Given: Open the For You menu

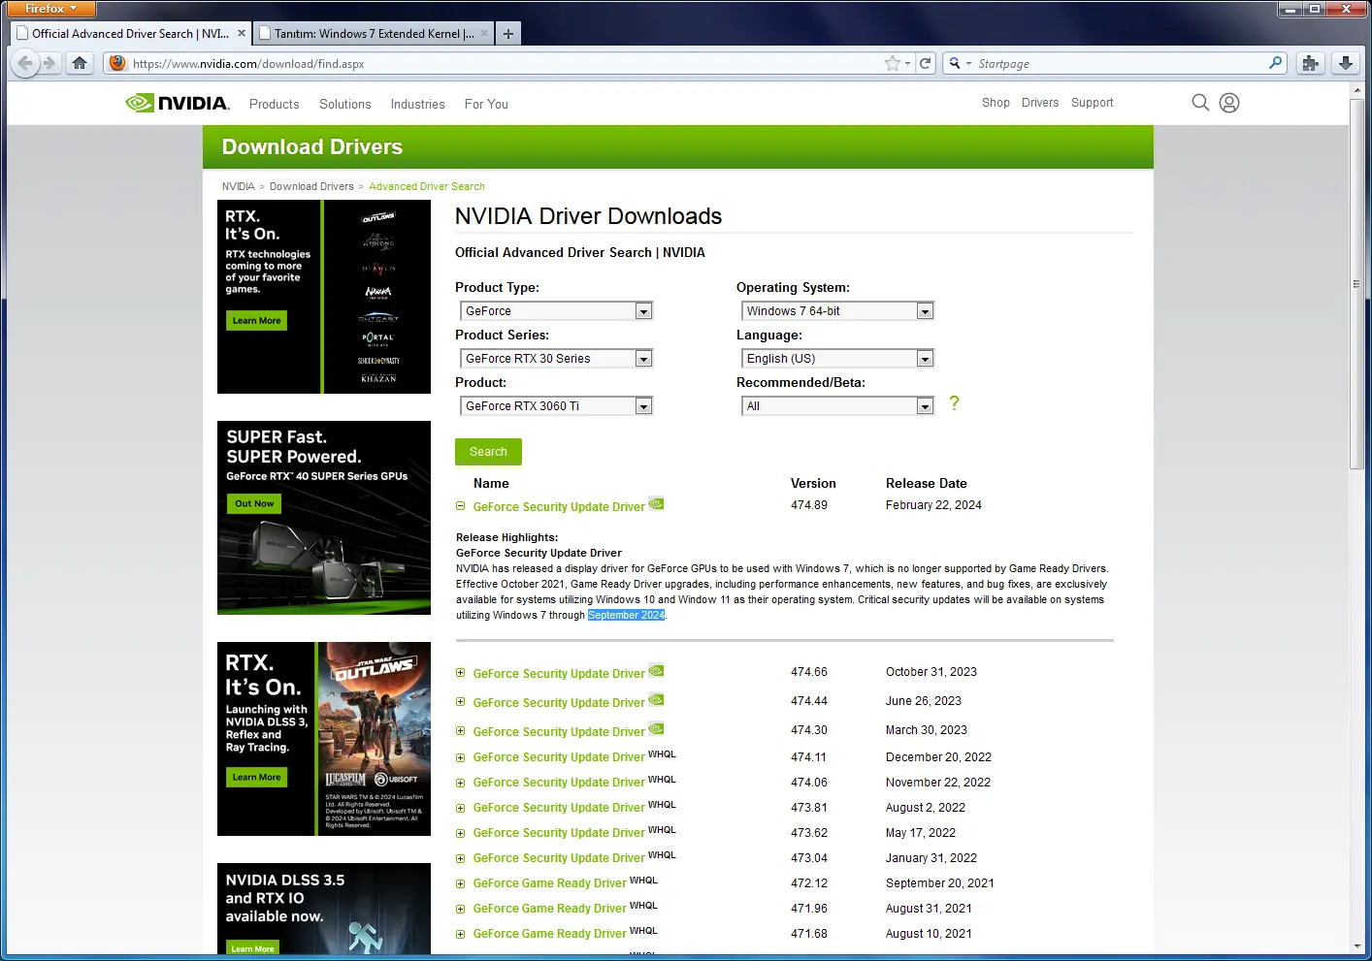Looking at the screenshot, I should 486,104.
